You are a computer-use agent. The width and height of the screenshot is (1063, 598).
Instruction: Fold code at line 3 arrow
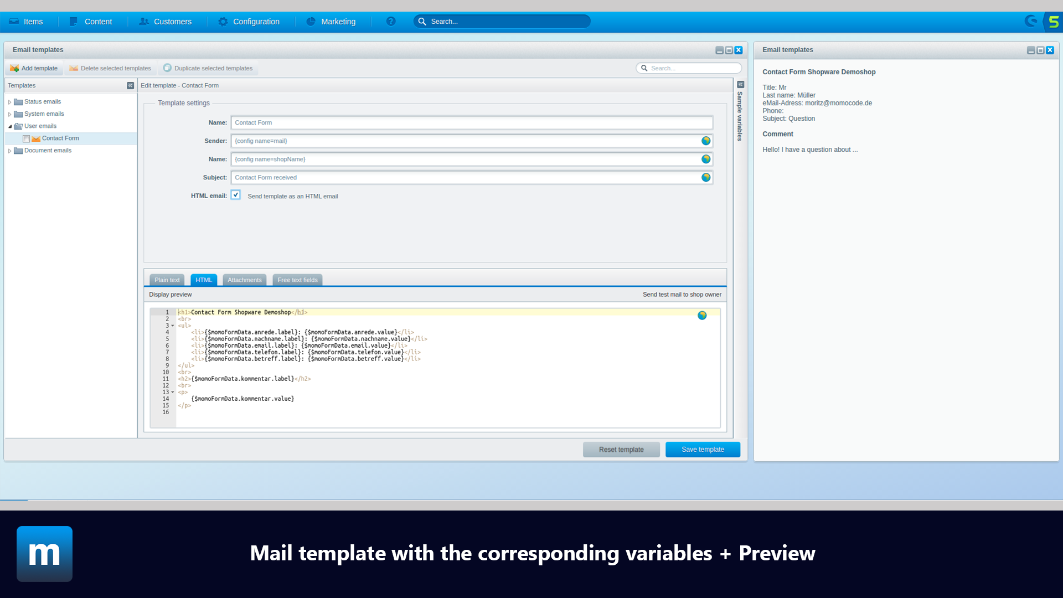coord(173,326)
